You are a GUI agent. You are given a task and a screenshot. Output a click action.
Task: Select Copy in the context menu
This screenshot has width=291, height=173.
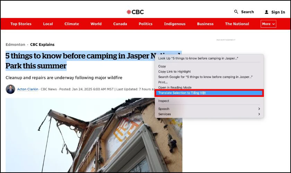click(x=209, y=66)
